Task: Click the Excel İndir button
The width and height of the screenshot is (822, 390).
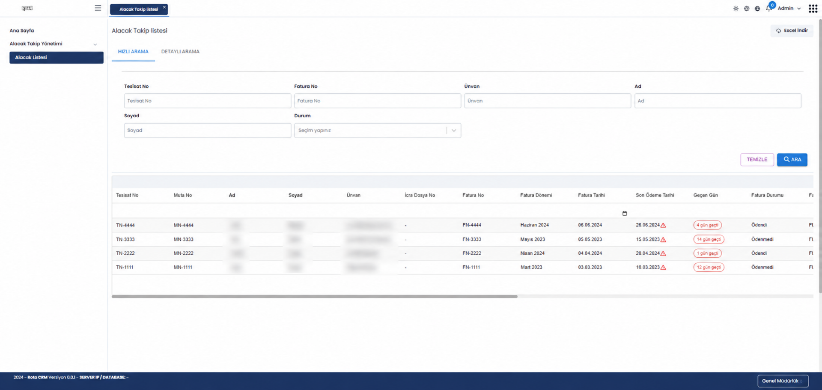Action: click(792, 30)
